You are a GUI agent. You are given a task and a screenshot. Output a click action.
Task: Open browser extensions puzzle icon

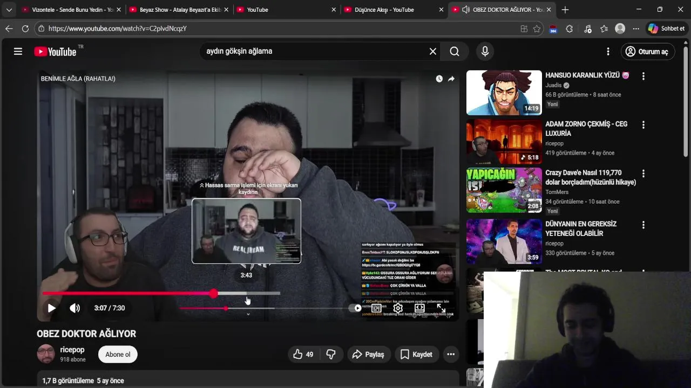coord(570,29)
